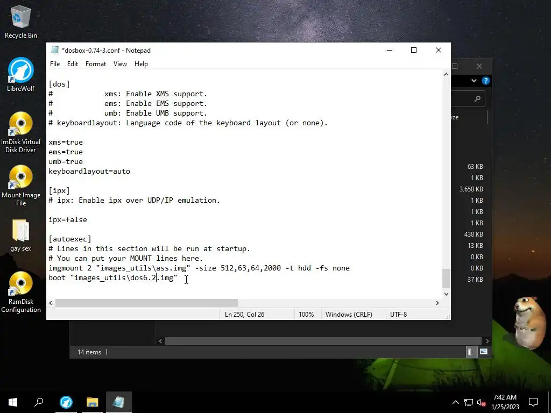Viewport: 551px width, 413px height.
Task: Click the Windows Start button
Action: click(x=13, y=402)
